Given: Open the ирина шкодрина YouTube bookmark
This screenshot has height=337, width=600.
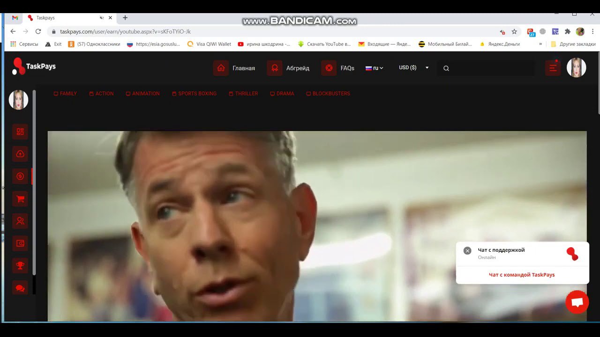Looking at the screenshot, I should [264, 44].
